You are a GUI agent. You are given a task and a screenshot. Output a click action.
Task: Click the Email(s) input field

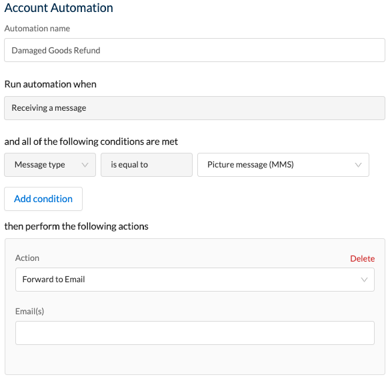195,333
